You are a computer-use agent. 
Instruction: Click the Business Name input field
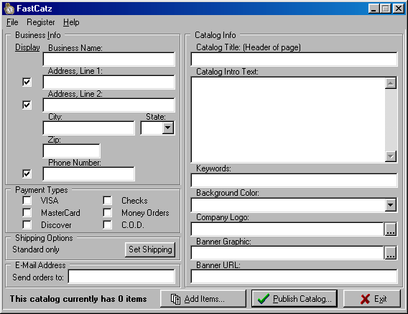pyautogui.click(x=108, y=60)
